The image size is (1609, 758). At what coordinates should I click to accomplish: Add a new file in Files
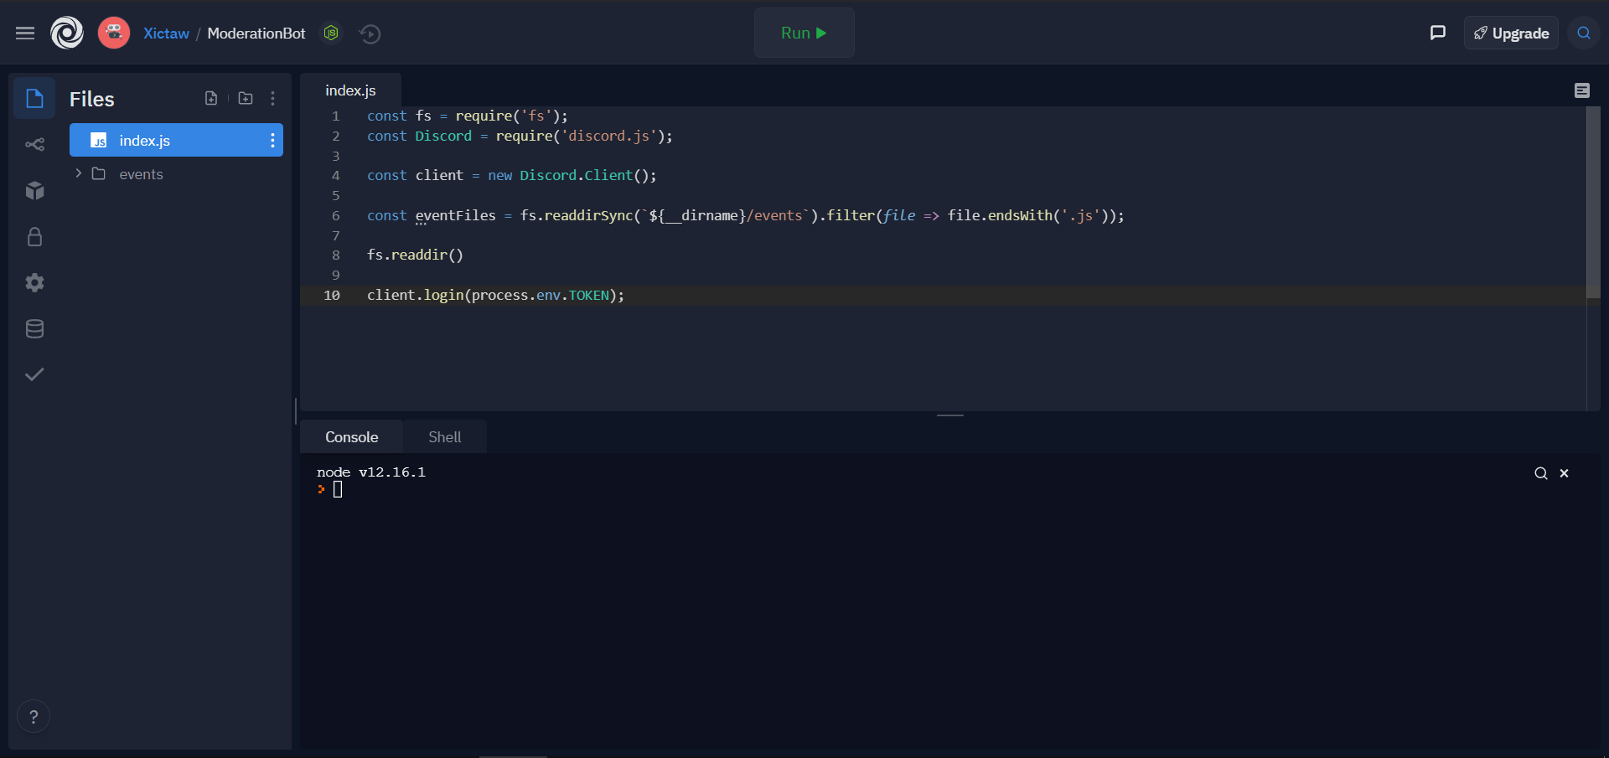coord(211,99)
